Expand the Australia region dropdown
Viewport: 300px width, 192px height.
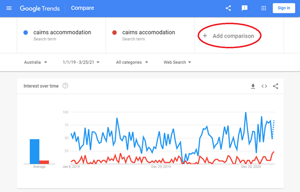pos(35,62)
